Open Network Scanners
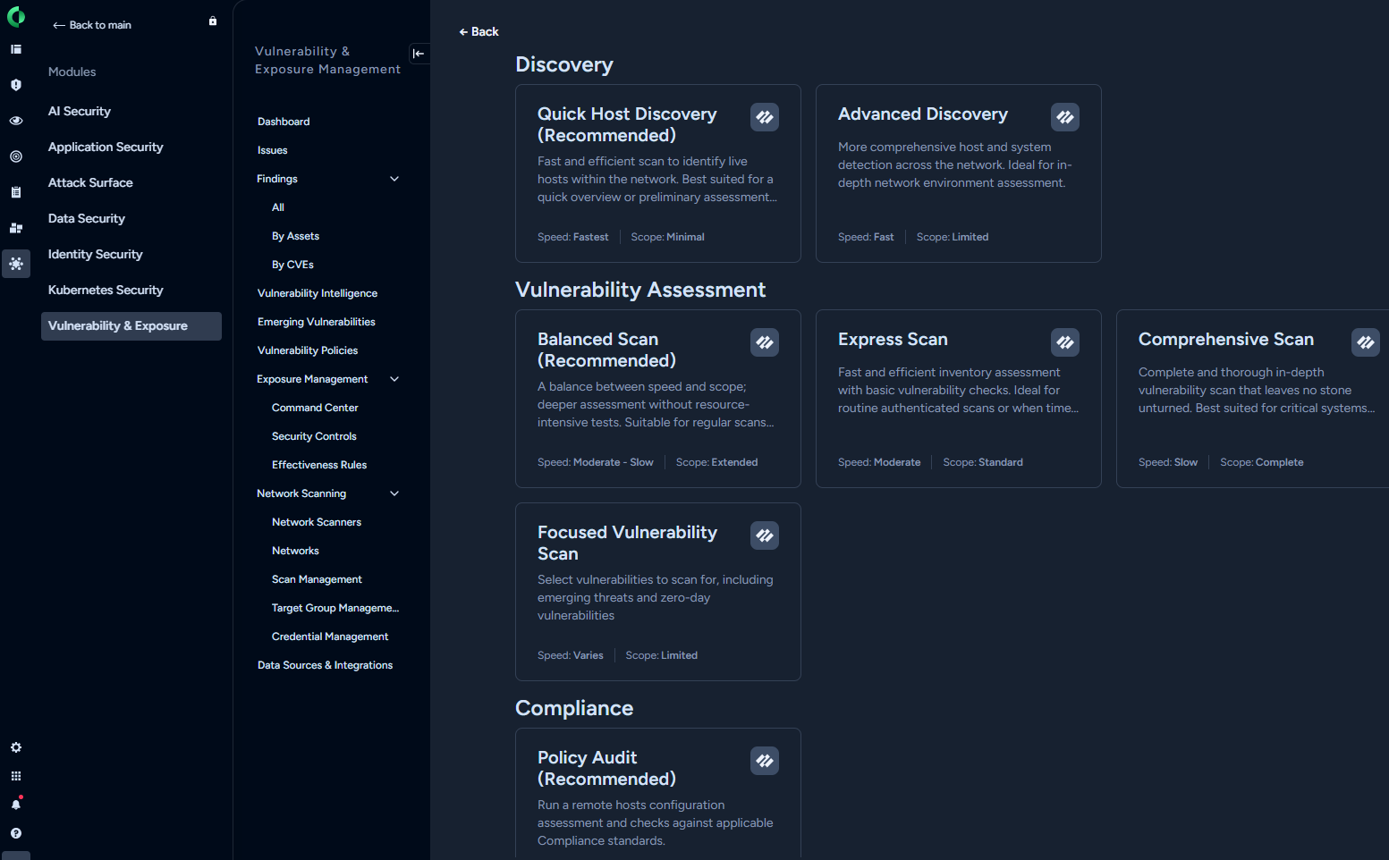The width and height of the screenshot is (1389, 860). coord(317,522)
